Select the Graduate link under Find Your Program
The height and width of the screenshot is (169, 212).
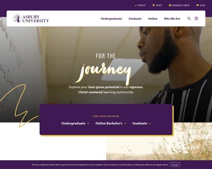pyautogui.click(x=140, y=123)
